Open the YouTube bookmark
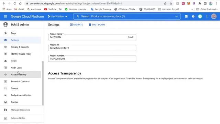This screenshot has height=124, width=220. tap(50, 9)
